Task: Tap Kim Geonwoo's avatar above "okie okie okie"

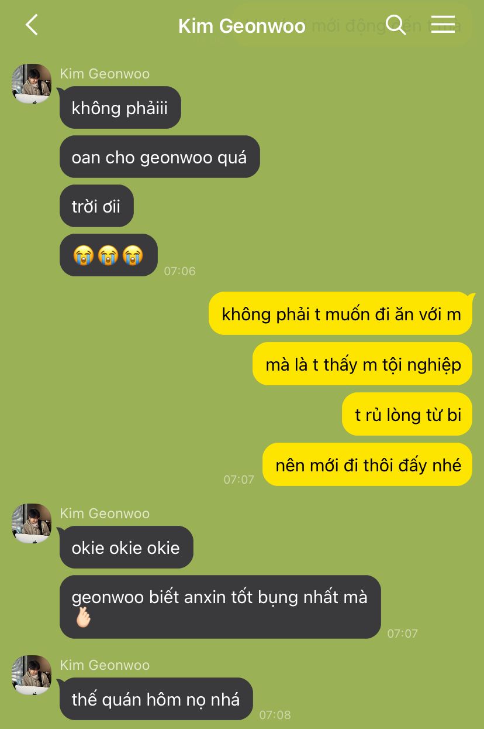Action: click(x=32, y=523)
